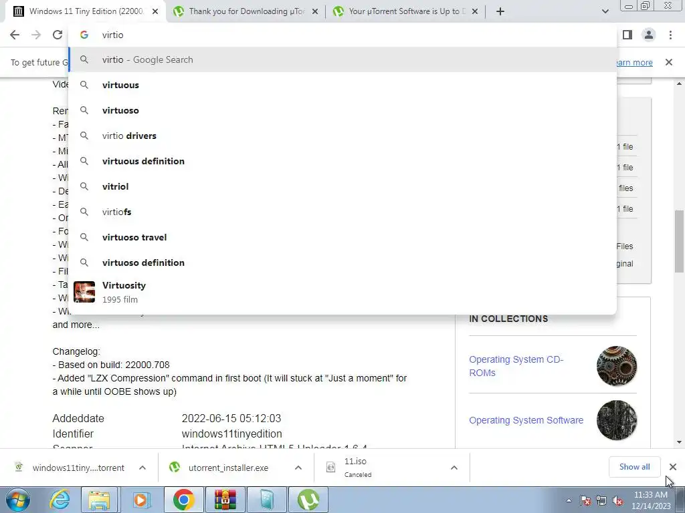Go back using the browser back arrow
The height and width of the screenshot is (513, 685).
15,35
